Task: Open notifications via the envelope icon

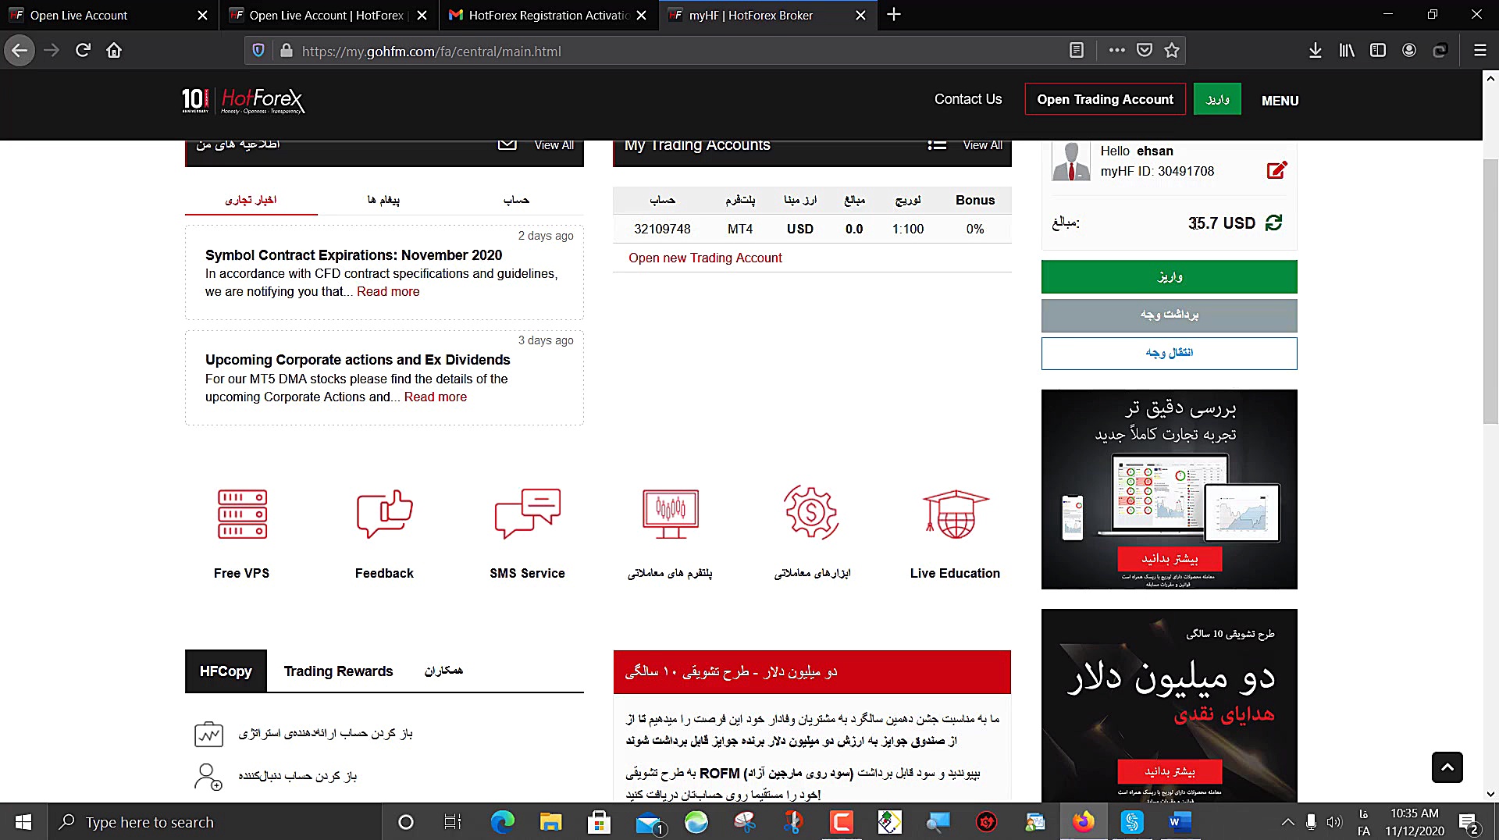Action: (507, 144)
